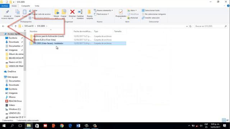Select Archivos para la Activación folder
The width and height of the screenshot is (230, 129).
coord(78,36)
